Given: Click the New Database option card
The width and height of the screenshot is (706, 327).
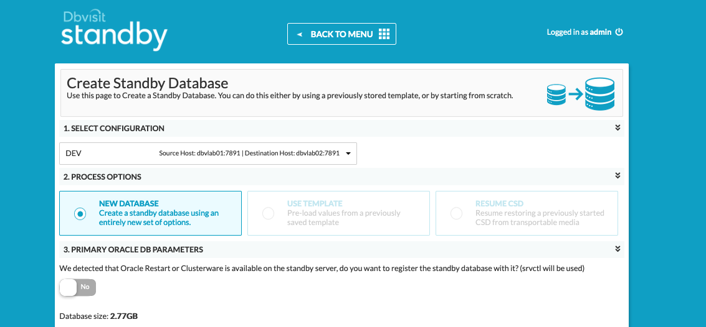Looking at the screenshot, I should pos(150,213).
